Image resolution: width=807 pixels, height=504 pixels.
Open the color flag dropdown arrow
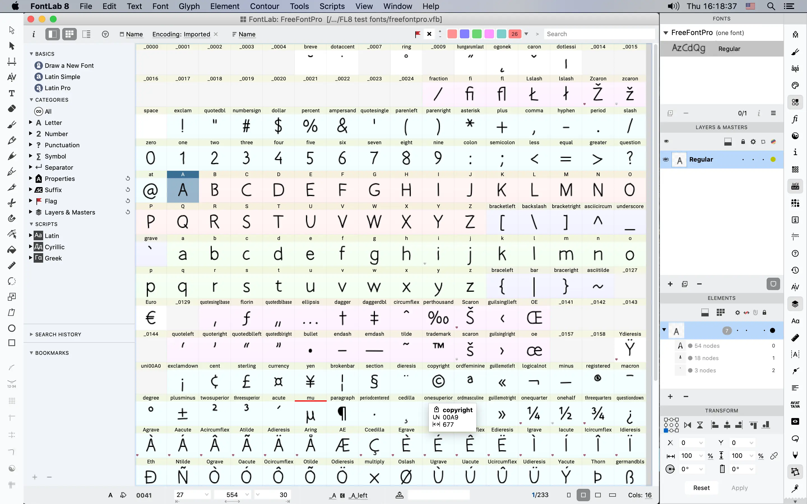click(526, 34)
